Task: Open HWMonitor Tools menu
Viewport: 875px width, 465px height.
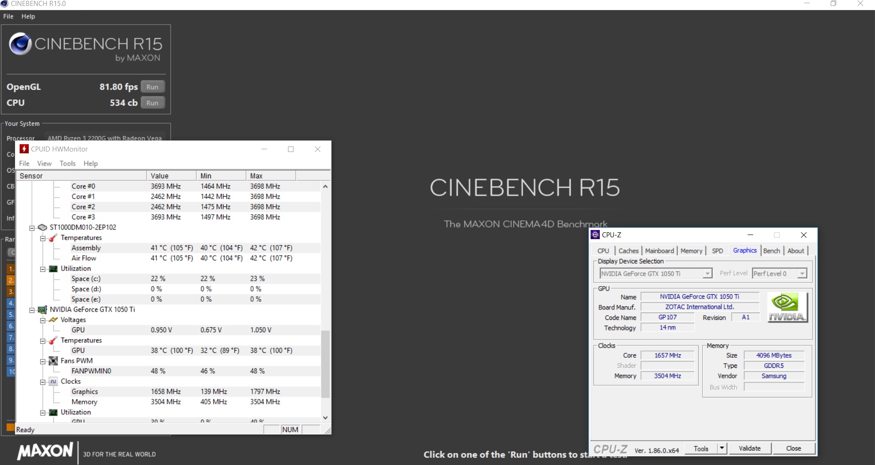Action: tap(68, 163)
